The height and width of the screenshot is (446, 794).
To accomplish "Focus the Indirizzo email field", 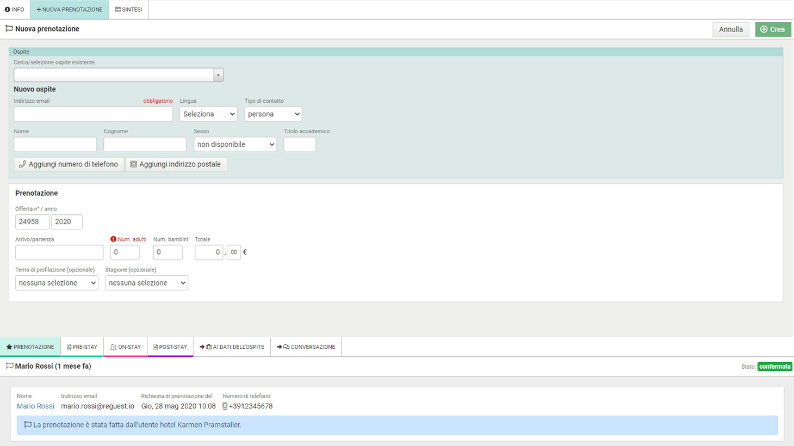I will click(93, 114).
